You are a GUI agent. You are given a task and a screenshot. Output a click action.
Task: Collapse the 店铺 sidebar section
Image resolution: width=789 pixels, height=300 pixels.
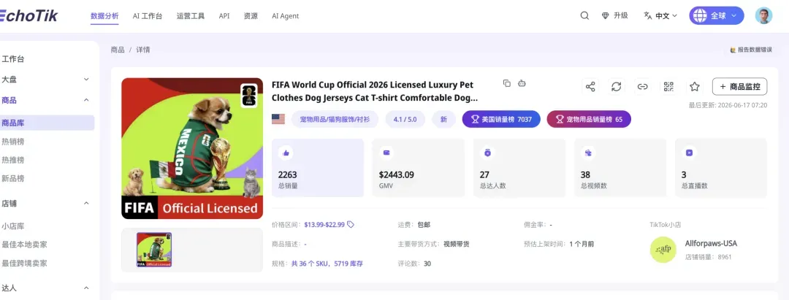pyautogui.click(x=46, y=204)
